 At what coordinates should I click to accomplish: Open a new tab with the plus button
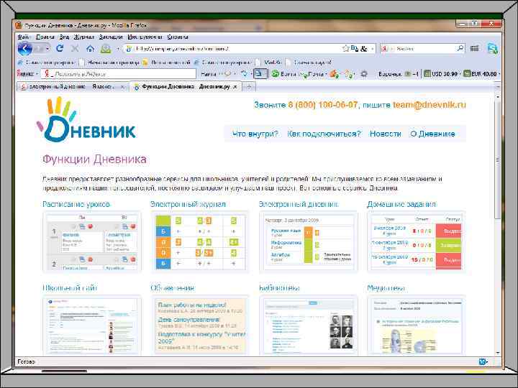249,86
